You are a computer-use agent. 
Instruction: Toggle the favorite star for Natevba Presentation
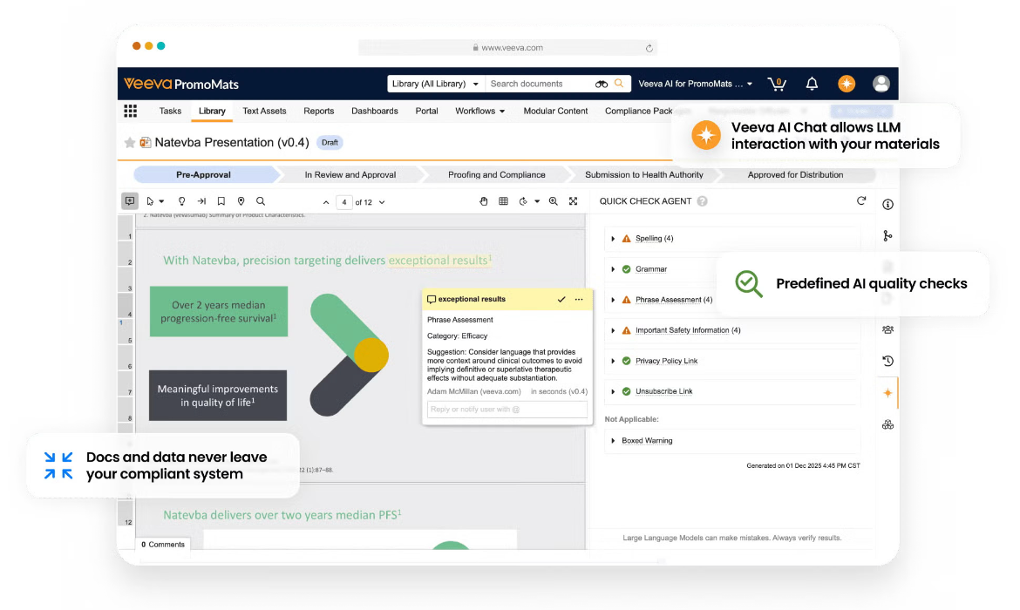point(130,142)
